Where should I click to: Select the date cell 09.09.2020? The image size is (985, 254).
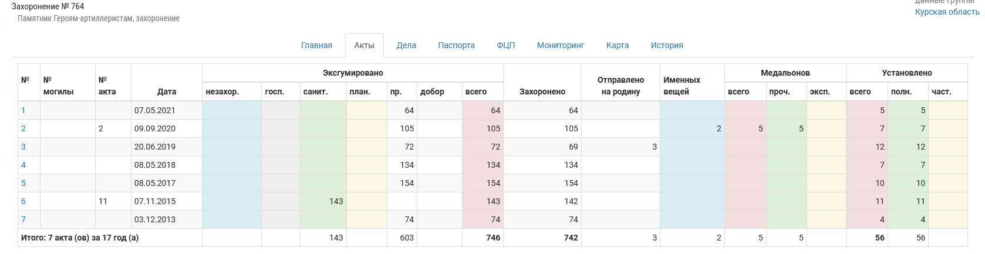pos(155,128)
